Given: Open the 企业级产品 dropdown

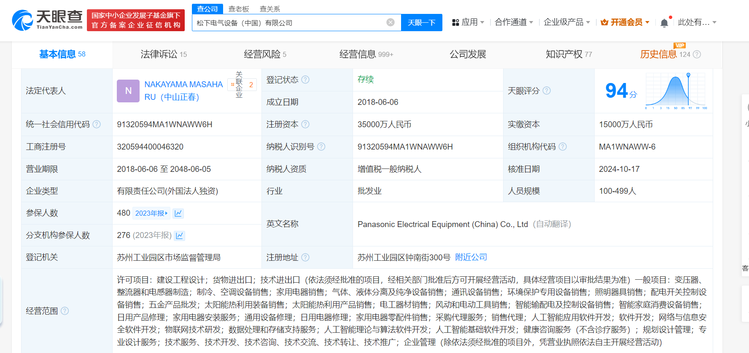Looking at the screenshot, I should click(x=566, y=22).
